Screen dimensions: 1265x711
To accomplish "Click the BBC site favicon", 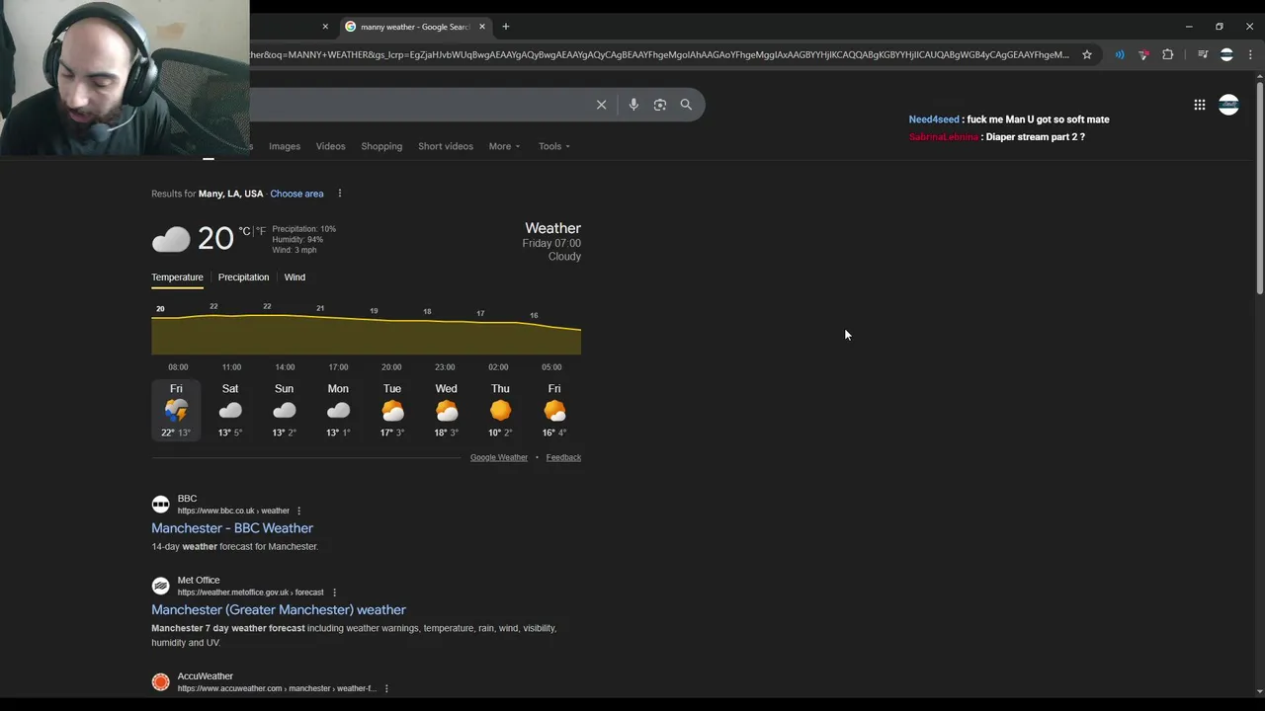I will (x=160, y=504).
